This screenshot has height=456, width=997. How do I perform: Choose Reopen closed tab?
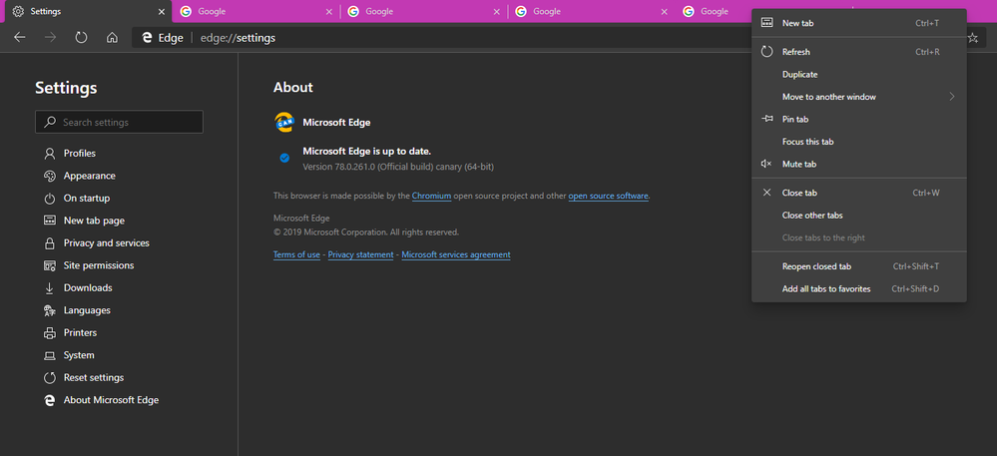(x=859, y=266)
